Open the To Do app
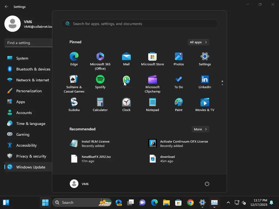The width and height of the screenshot is (279, 209). click(x=179, y=82)
